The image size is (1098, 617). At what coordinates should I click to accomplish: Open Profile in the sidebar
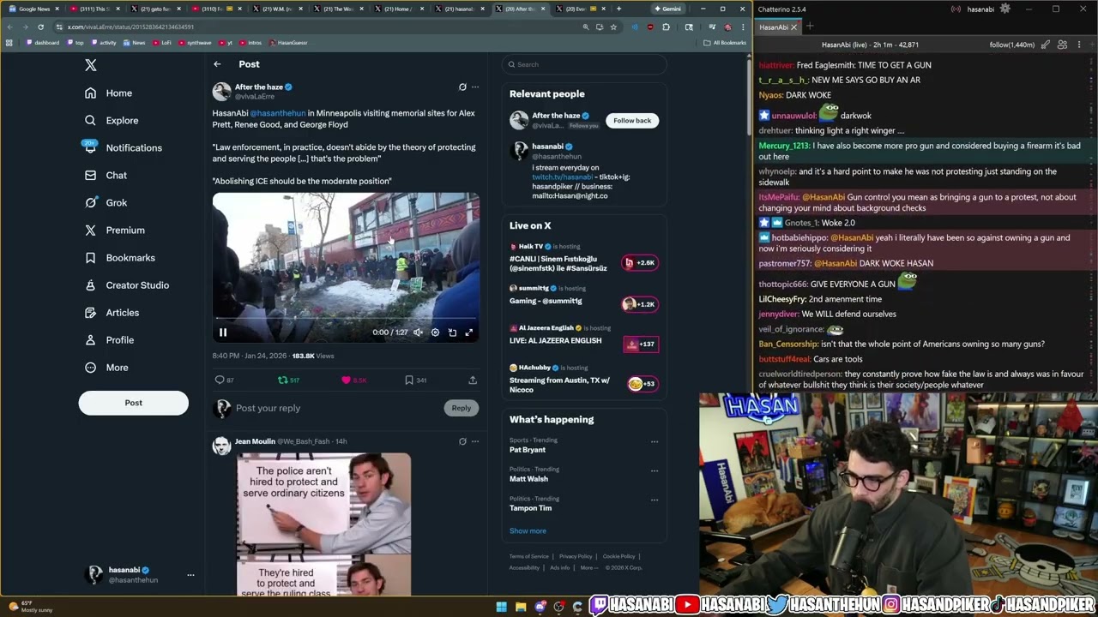coord(110,340)
